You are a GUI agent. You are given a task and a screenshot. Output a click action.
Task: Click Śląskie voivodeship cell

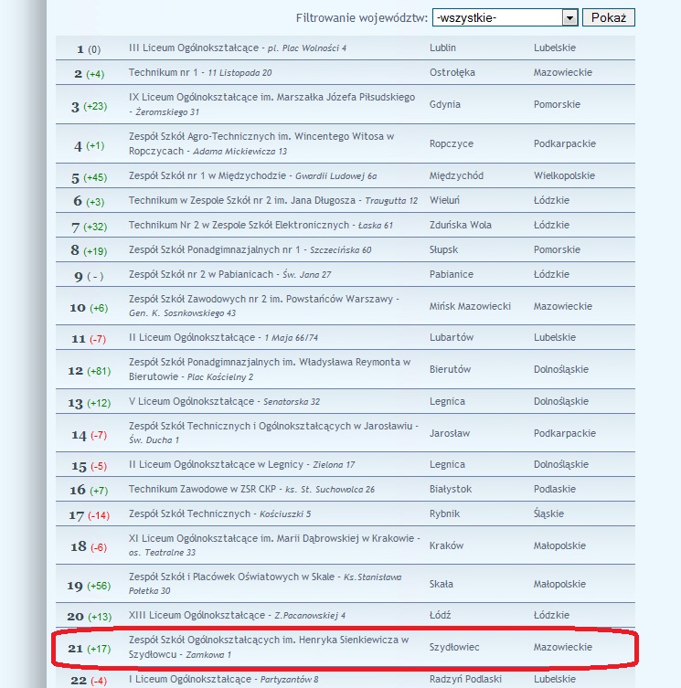point(548,513)
